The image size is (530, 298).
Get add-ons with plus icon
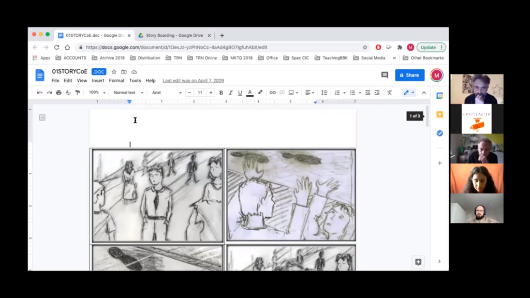[439, 163]
